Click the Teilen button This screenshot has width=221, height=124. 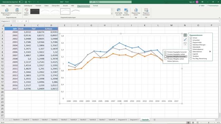click(202, 6)
